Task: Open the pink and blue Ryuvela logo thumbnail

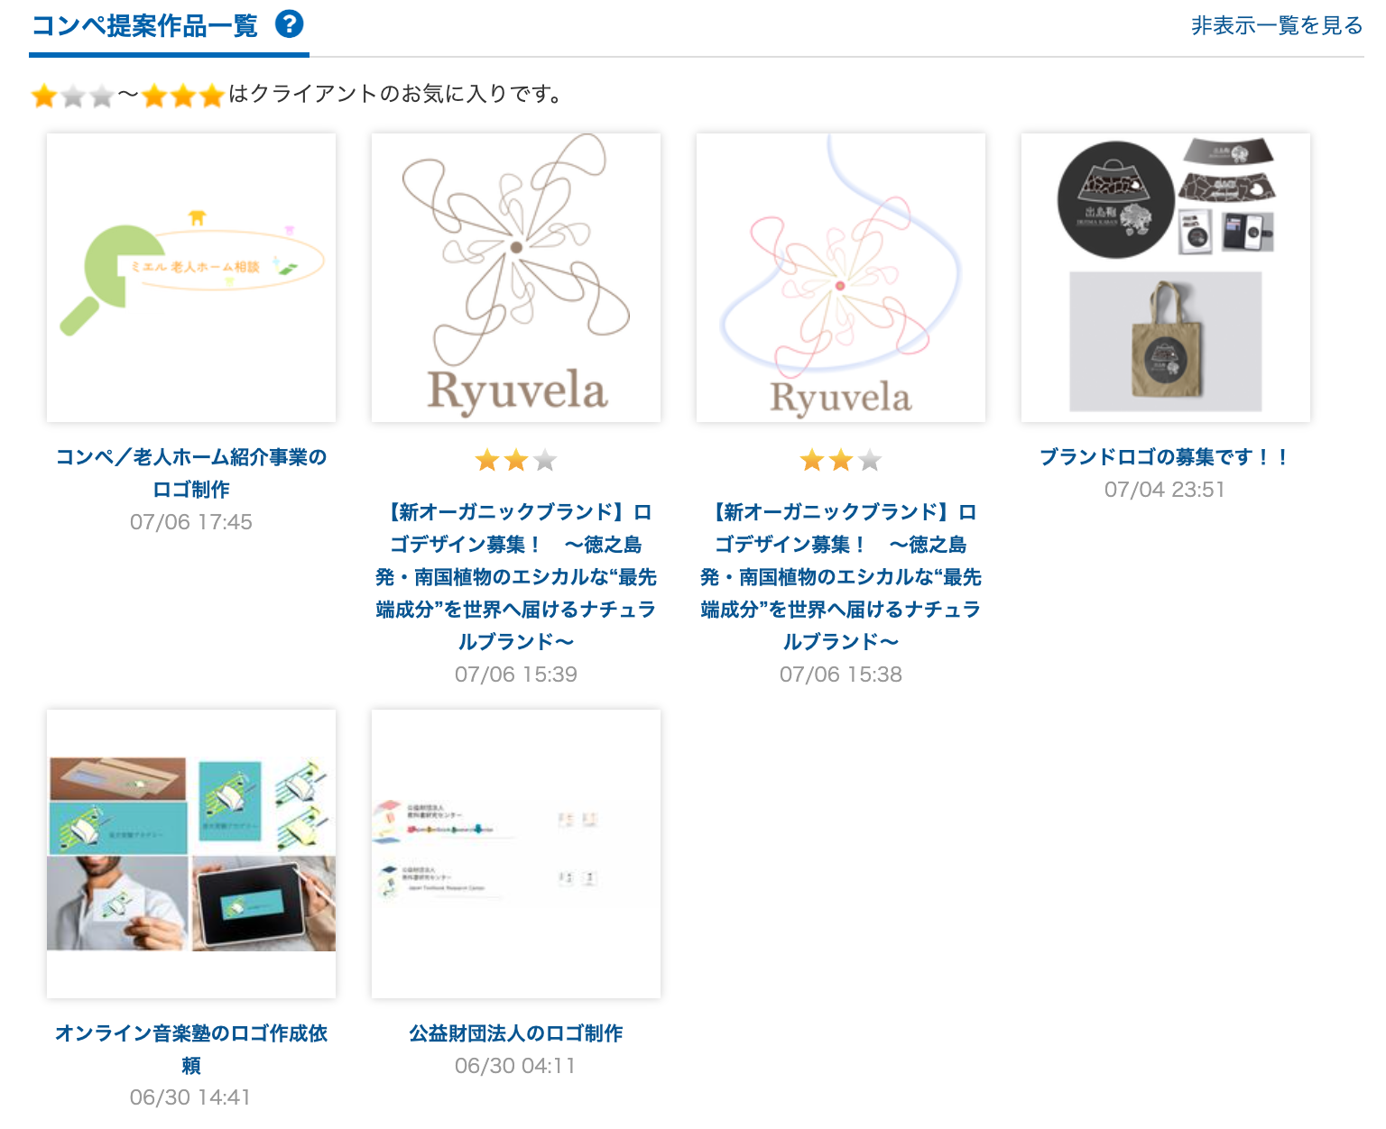Action: coord(841,278)
